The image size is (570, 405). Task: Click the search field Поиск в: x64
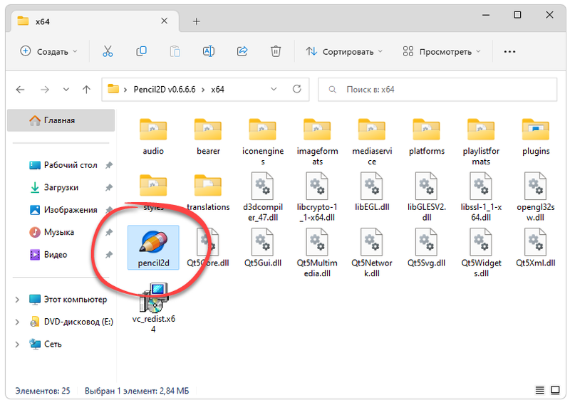coord(437,90)
